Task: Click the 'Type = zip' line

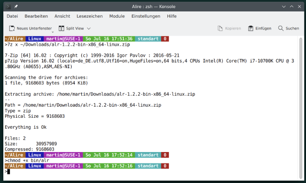Action: tap(18, 111)
